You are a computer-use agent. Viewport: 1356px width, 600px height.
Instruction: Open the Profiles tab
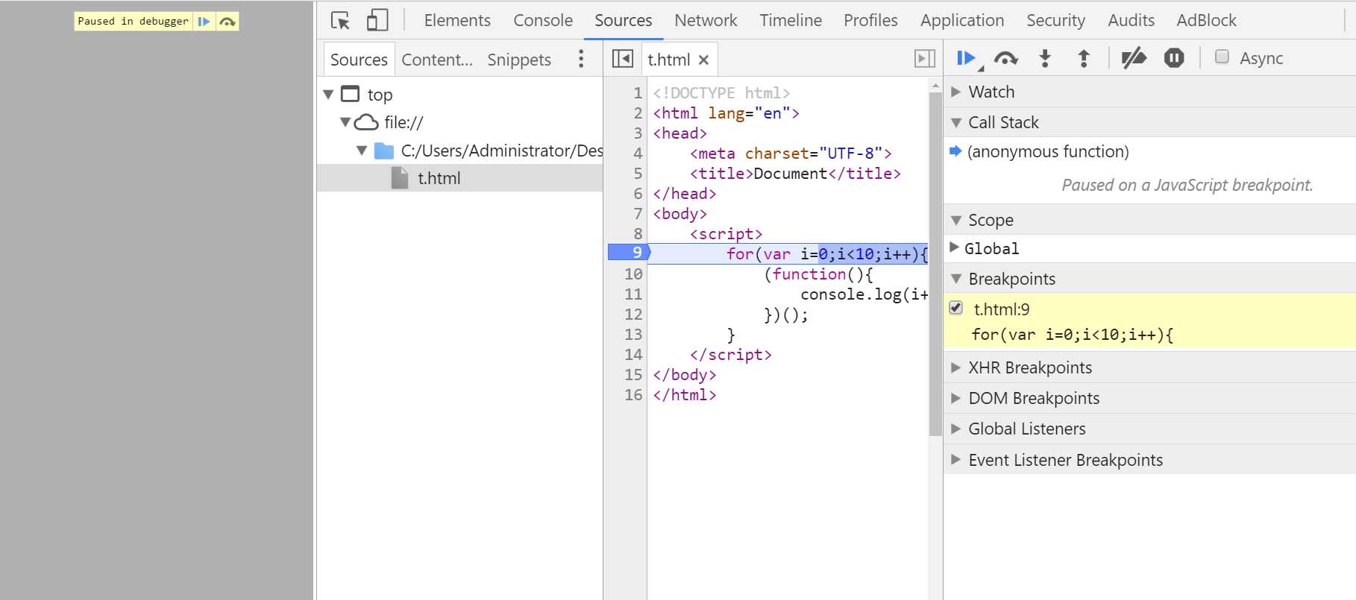(x=870, y=20)
